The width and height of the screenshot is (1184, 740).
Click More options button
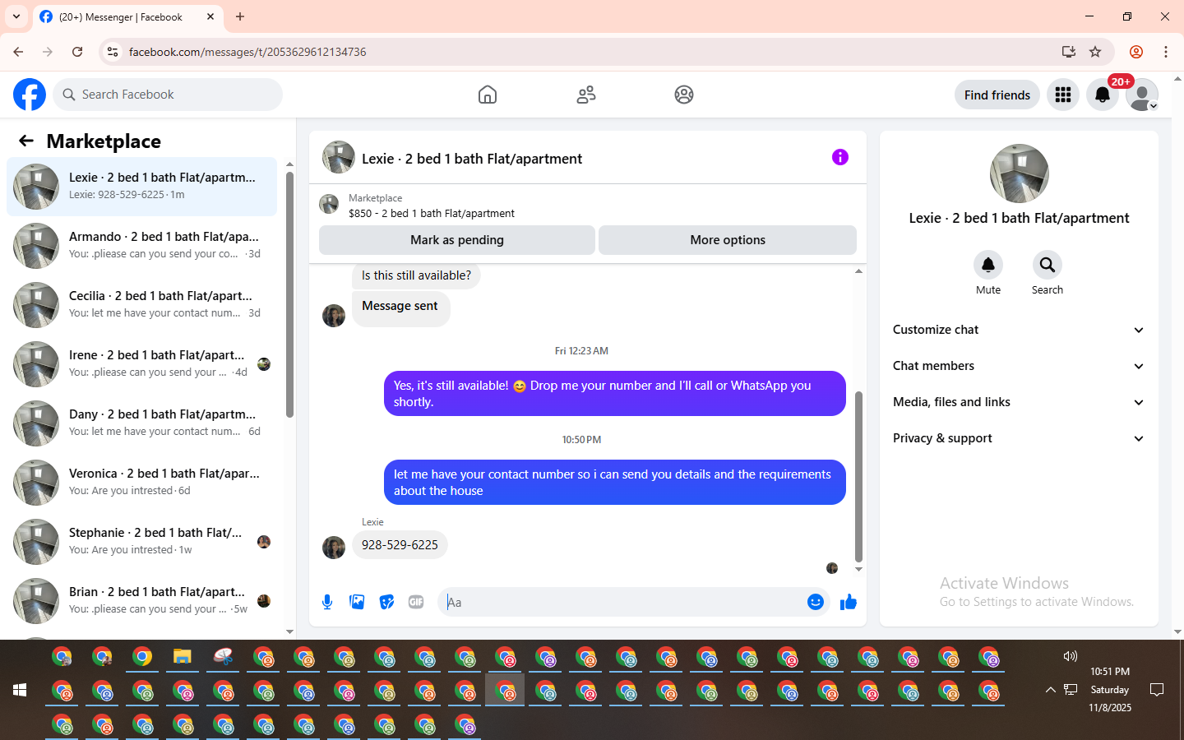[x=728, y=240]
